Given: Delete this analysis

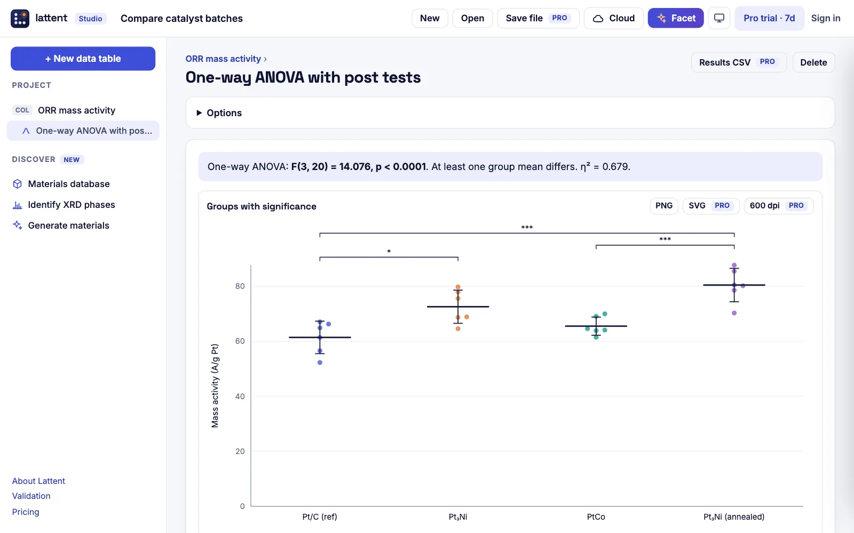Looking at the screenshot, I should 813,62.
